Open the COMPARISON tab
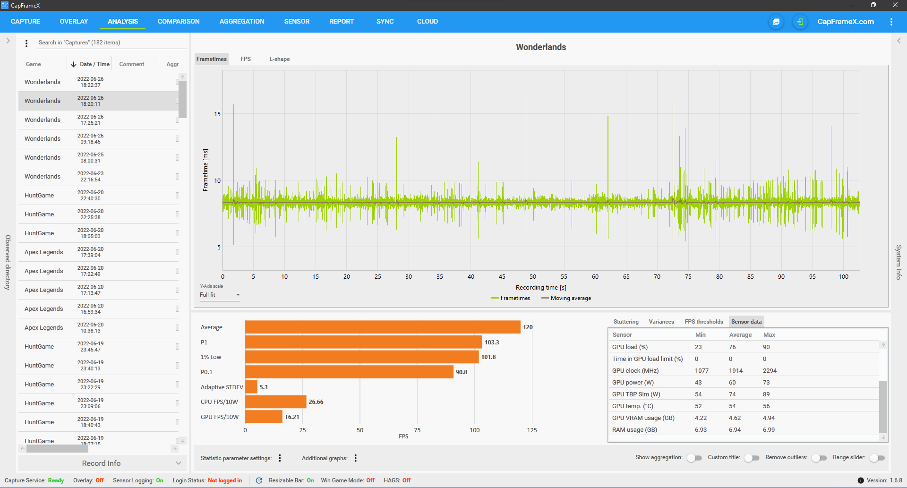The width and height of the screenshot is (907, 488). coord(179,22)
